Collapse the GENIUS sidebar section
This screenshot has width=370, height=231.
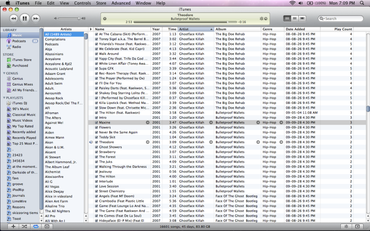(x=4, y=73)
